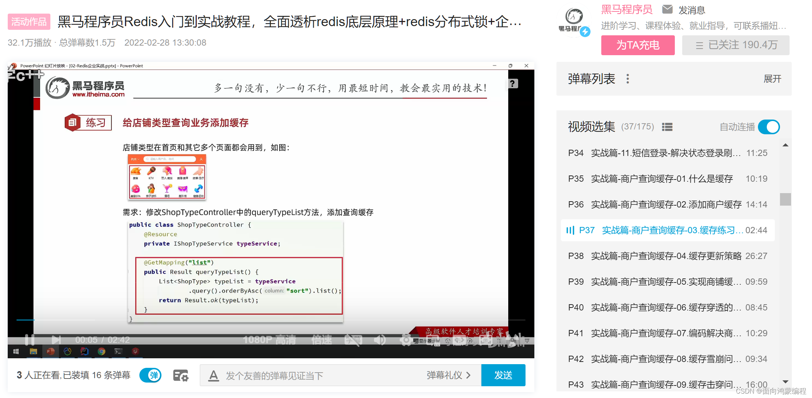Click the terminal icon in the recorded taskbar
Image resolution: width=812 pixels, height=398 pixels.
(118, 352)
